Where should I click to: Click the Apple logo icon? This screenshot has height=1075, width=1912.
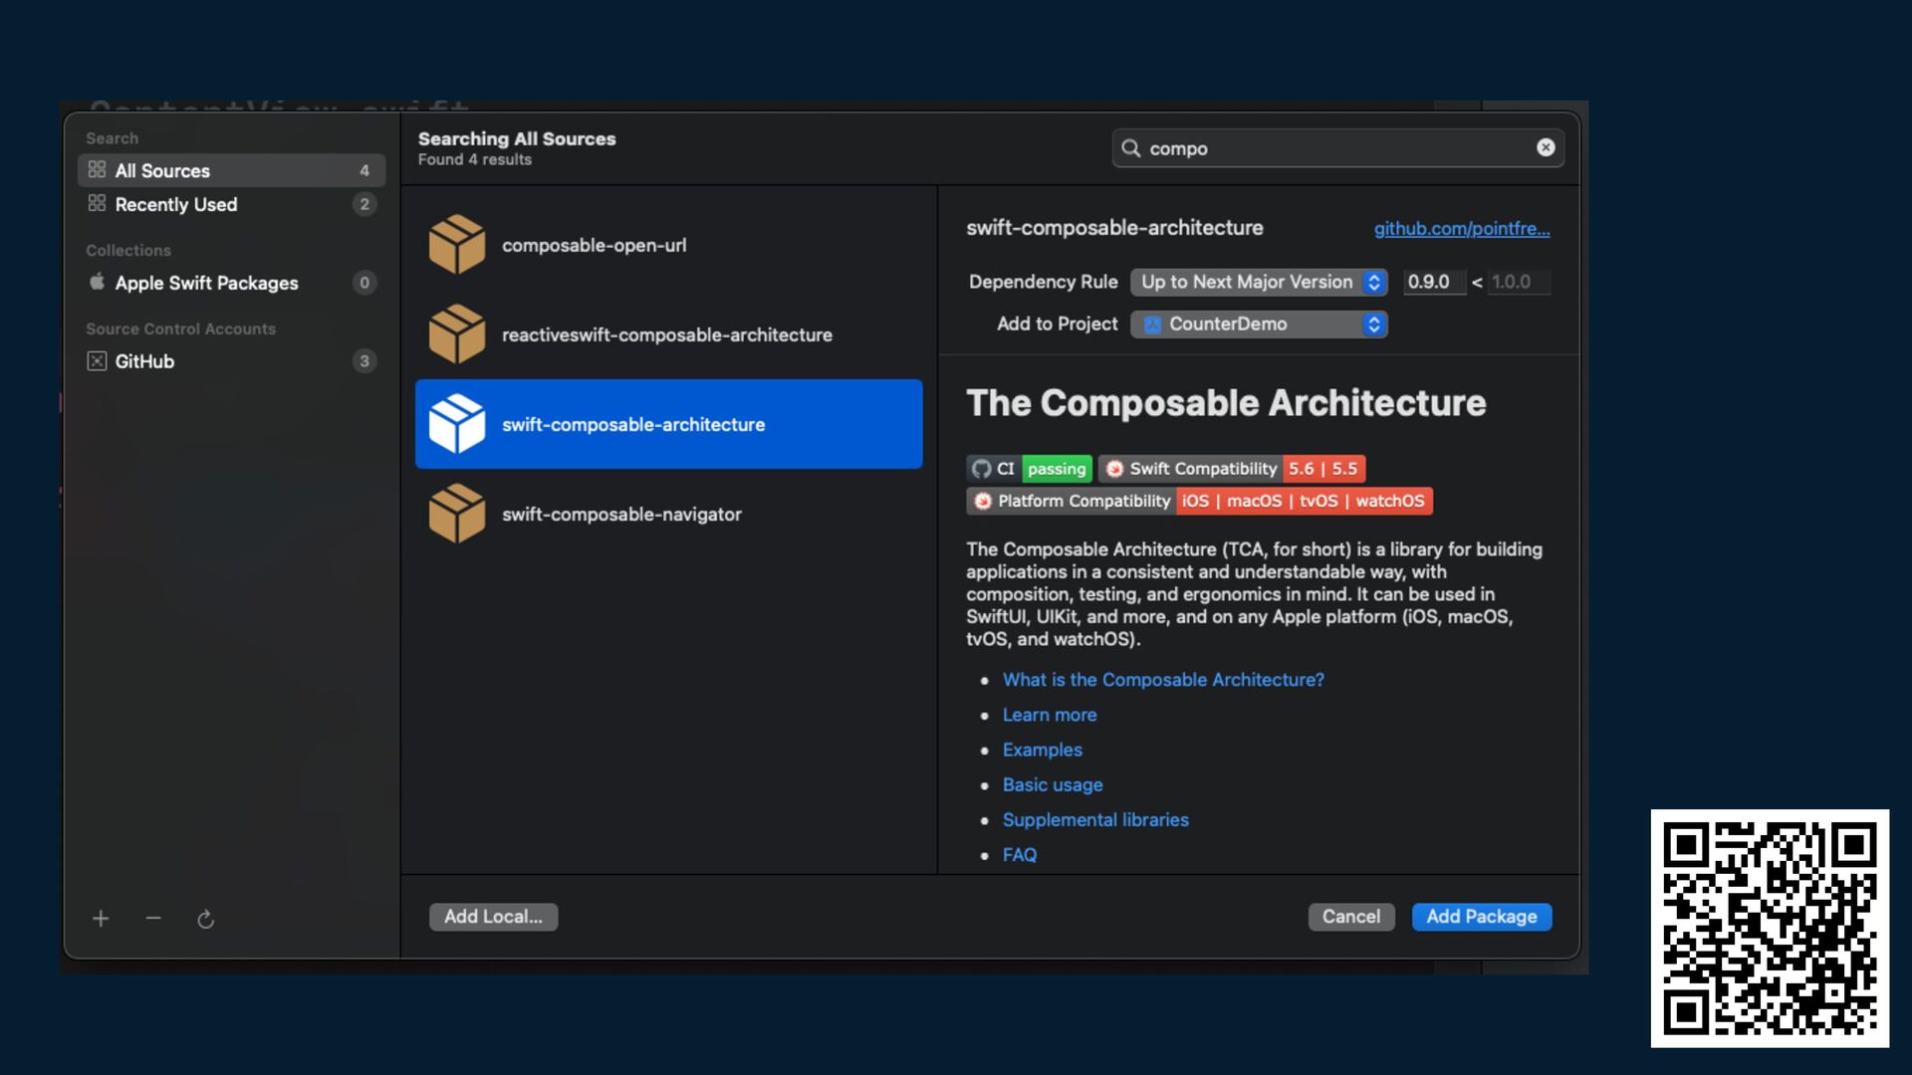(x=97, y=282)
